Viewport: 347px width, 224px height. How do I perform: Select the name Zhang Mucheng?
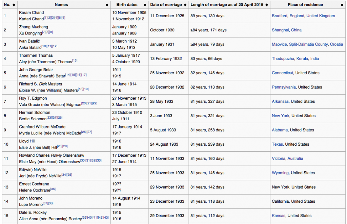pyautogui.click(x=34, y=27)
